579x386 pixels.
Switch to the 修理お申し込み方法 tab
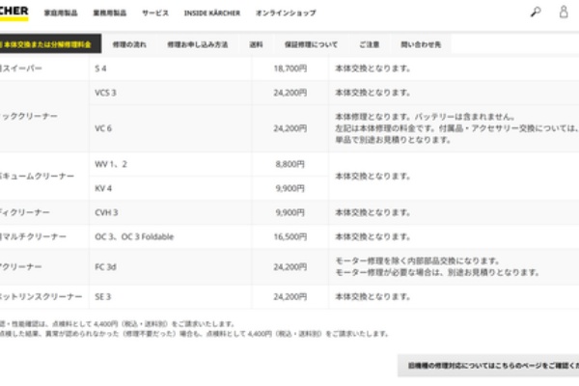(198, 44)
